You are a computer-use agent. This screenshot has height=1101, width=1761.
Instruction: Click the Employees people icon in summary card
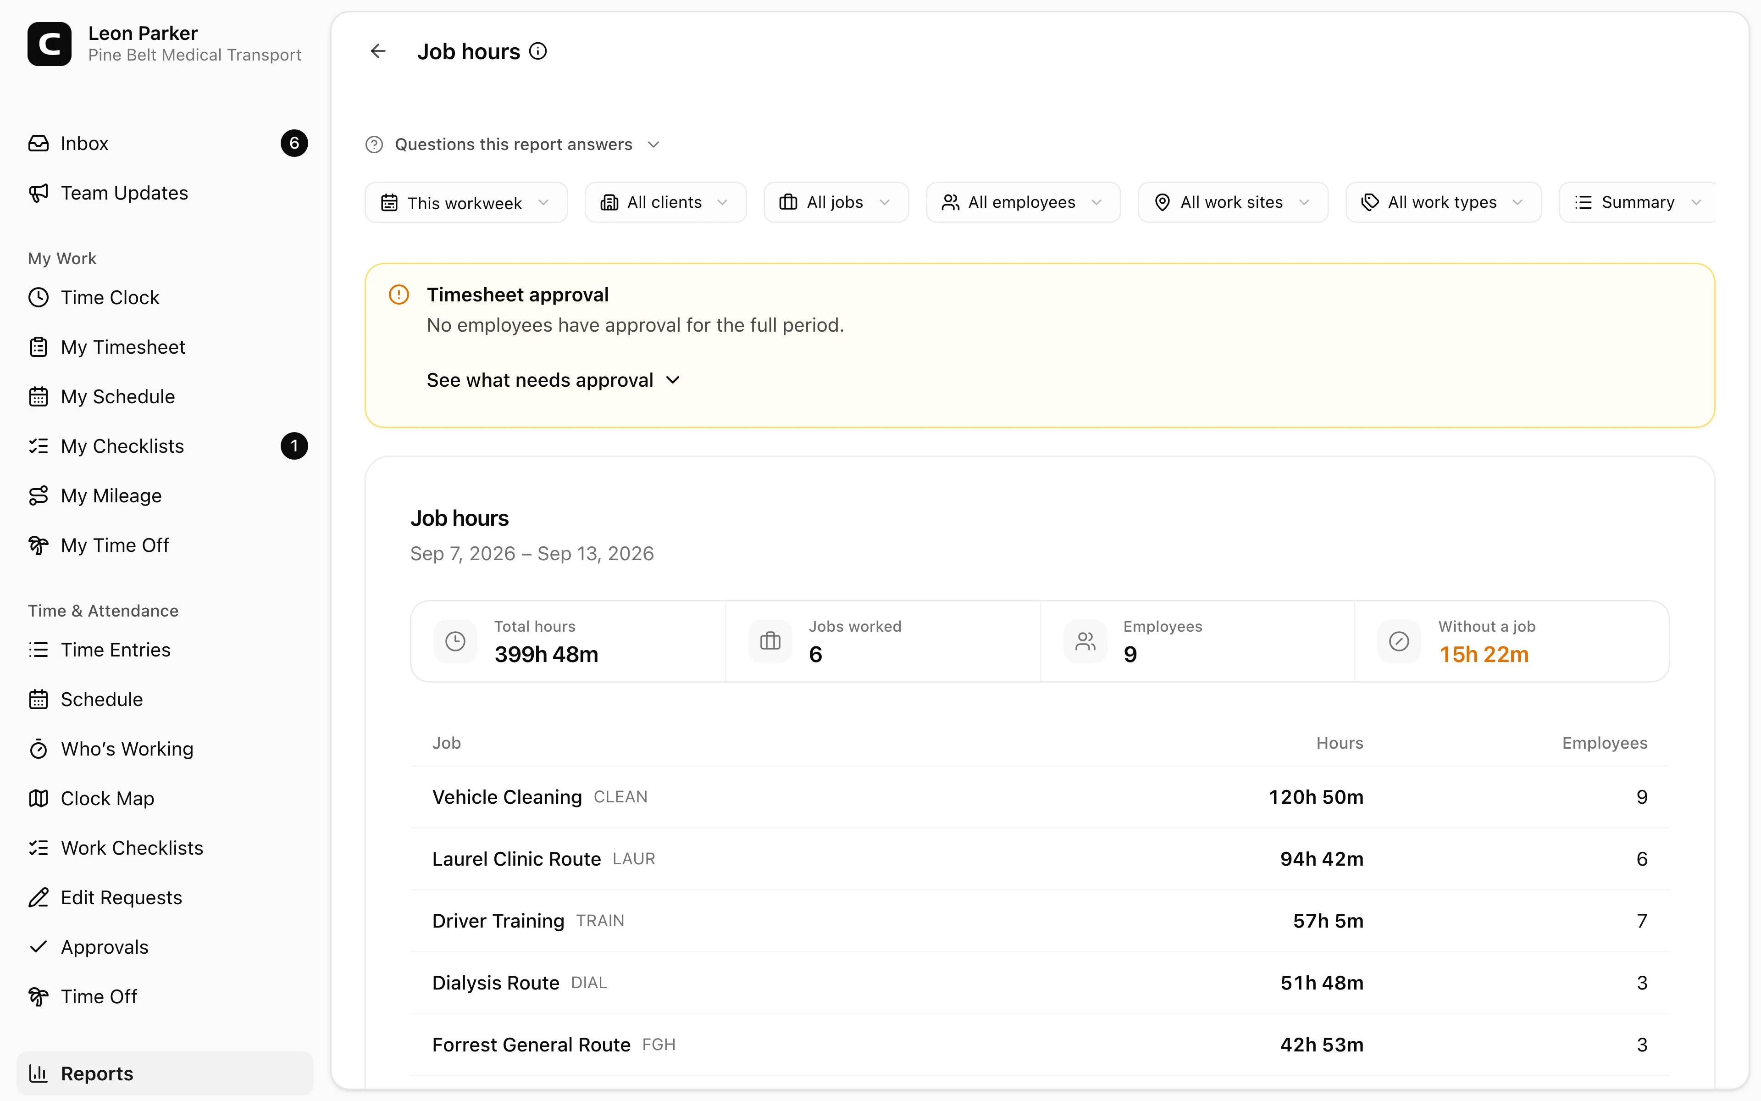pos(1085,641)
